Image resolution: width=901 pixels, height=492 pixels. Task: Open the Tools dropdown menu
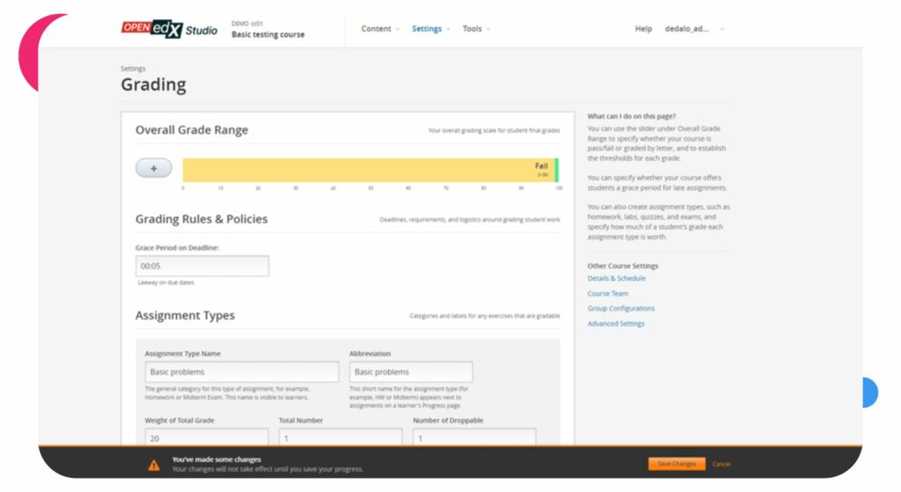pos(476,29)
